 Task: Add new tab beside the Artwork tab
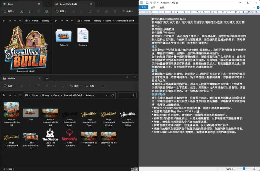pos(47,78)
